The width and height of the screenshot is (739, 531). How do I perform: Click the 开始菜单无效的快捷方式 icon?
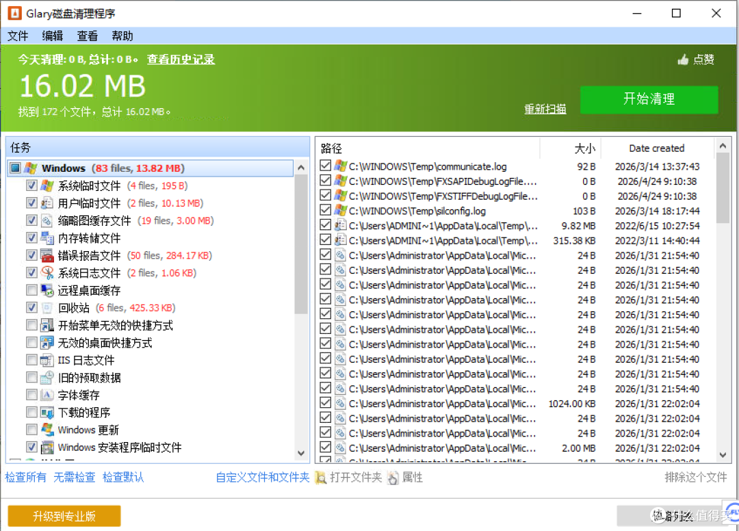[47, 325]
